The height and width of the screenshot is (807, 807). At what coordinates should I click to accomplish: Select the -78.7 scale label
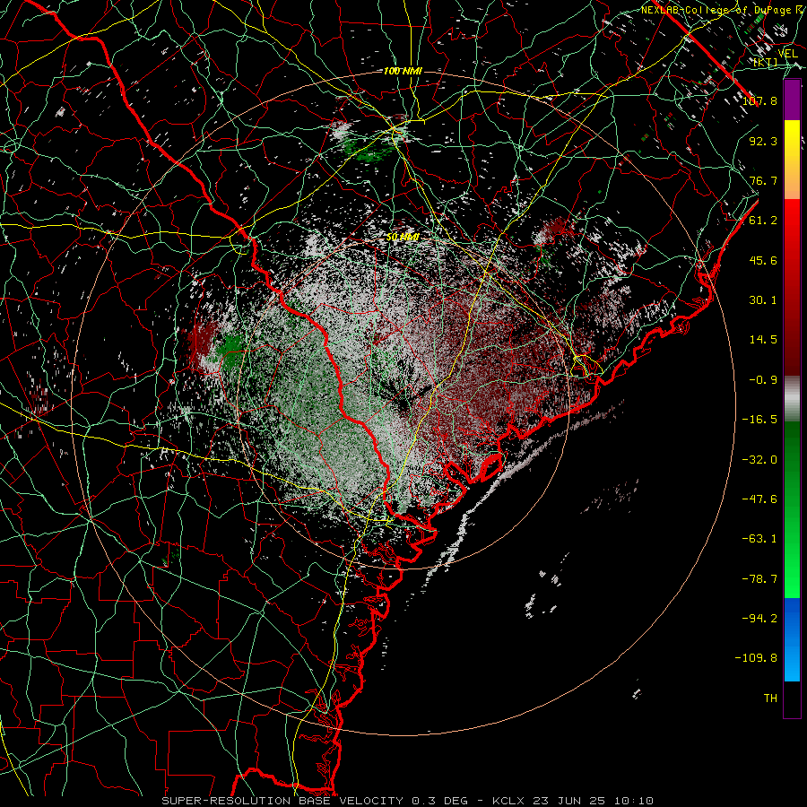[759, 579]
